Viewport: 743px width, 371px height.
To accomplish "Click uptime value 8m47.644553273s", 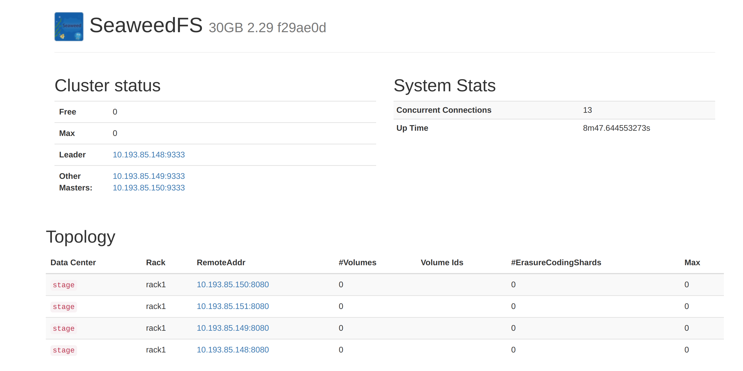I will [617, 128].
